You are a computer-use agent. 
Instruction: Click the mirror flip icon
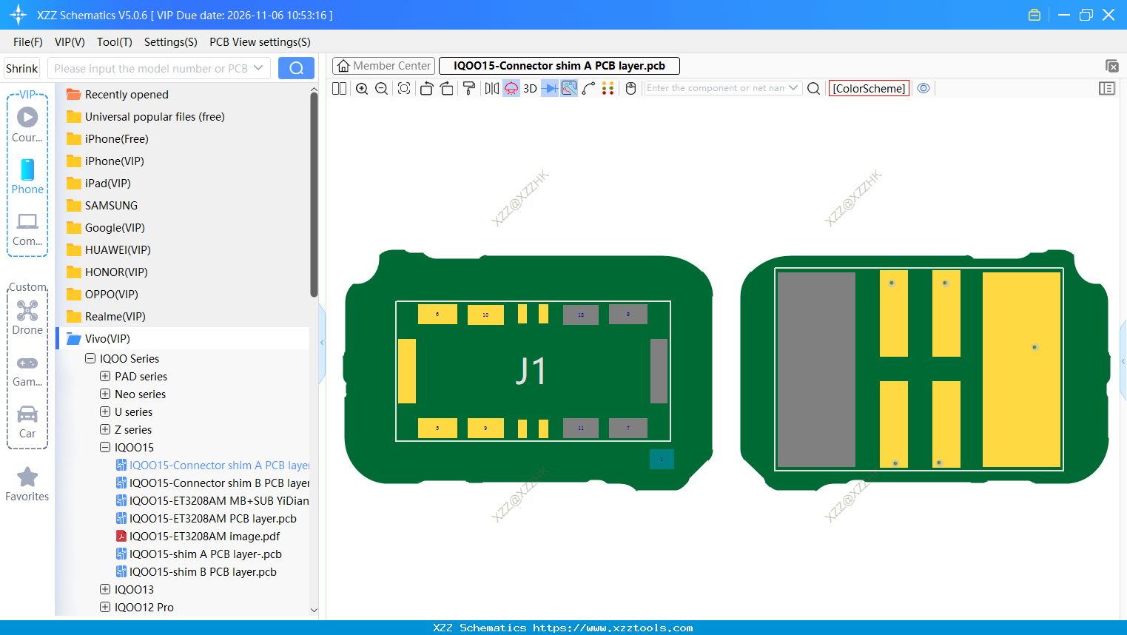[491, 88]
